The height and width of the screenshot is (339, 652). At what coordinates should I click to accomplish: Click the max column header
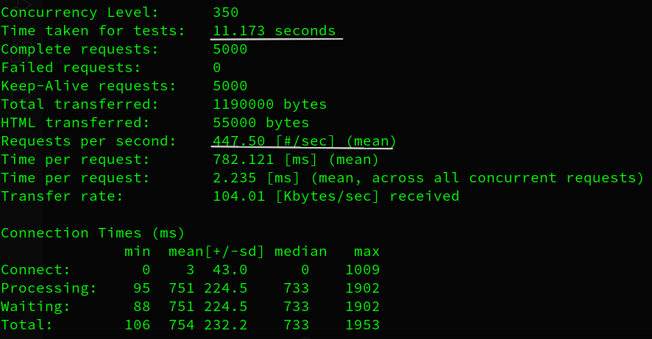tap(366, 251)
